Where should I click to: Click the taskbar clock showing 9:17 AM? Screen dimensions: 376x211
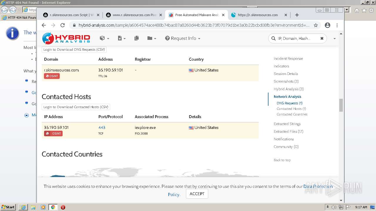361,207
